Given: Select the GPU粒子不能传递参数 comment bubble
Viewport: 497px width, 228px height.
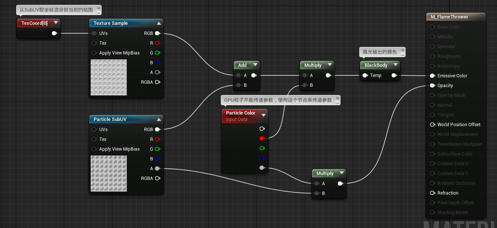Looking at the screenshot, I should 280,100.
